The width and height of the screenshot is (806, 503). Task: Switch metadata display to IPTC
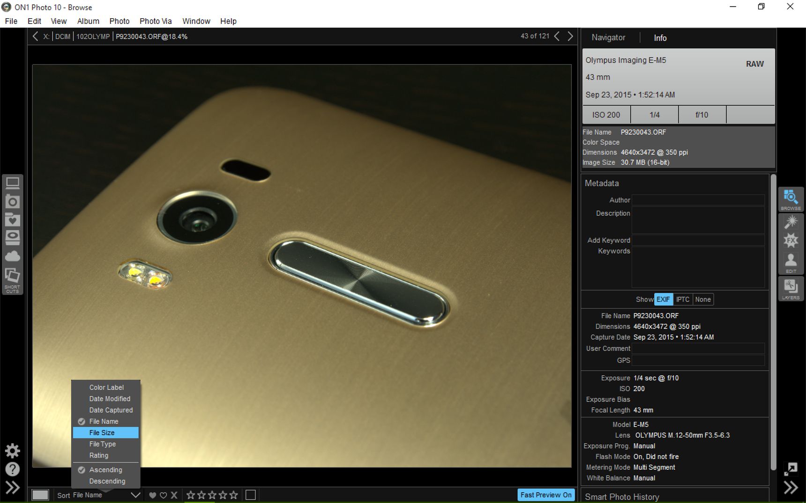682,299
